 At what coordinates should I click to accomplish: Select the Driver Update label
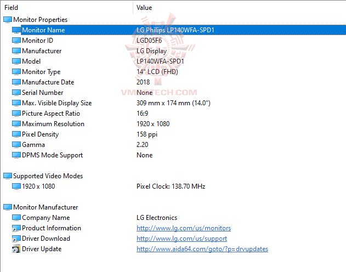pyautogui.click(x=42, y=249)
